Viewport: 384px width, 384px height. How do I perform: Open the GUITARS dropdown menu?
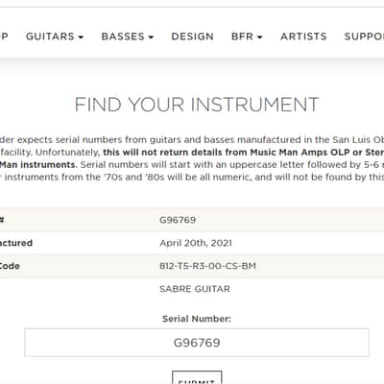click(x=55, y=36)
